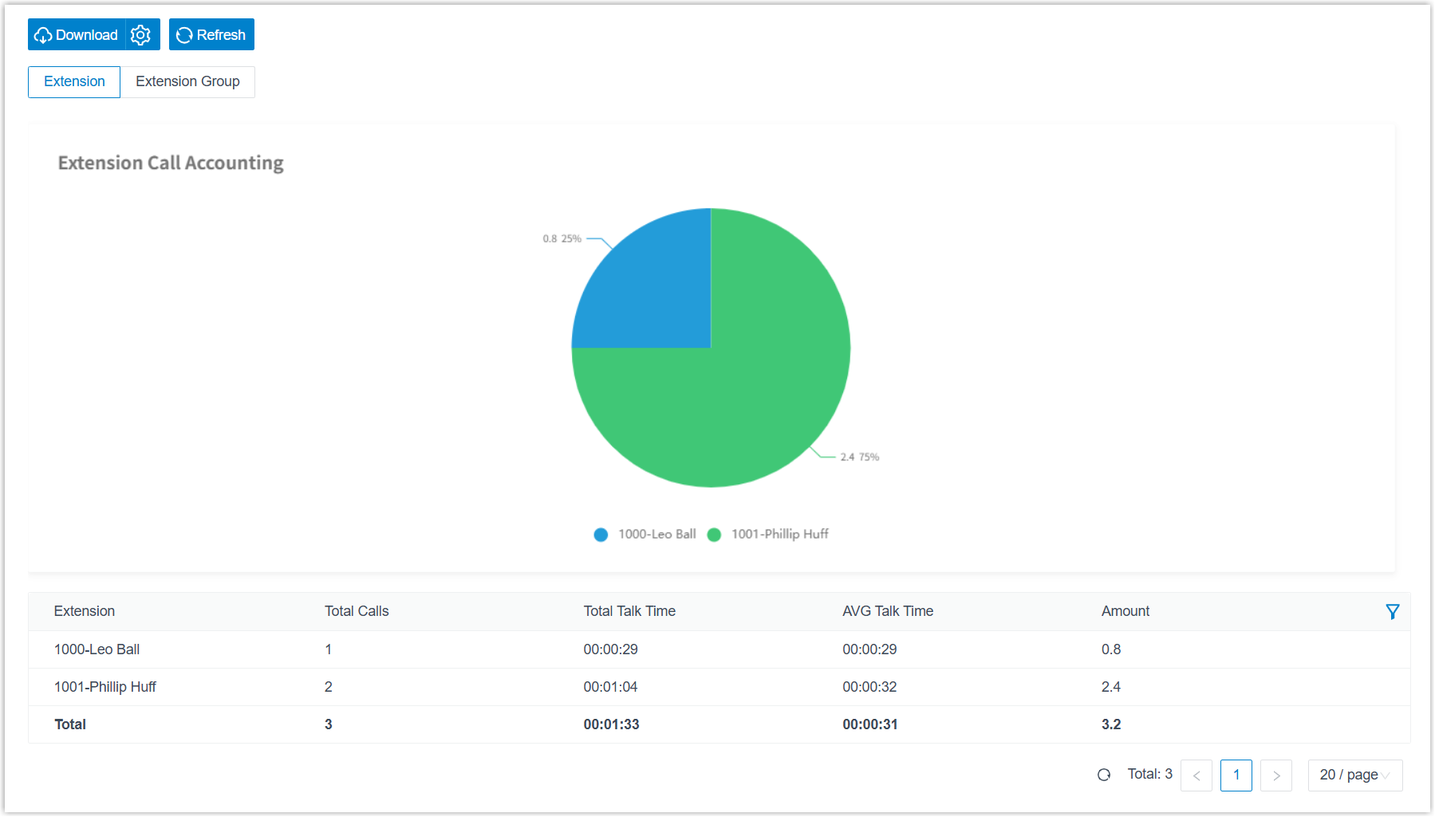The width and height of the screenshot is (1435, 817).
Task: Click the Total: 3 pagination text
Action: (1149, 774)
